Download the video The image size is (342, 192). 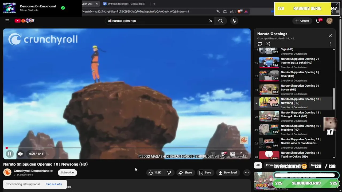pyautogui.click(x=228, y=173)
